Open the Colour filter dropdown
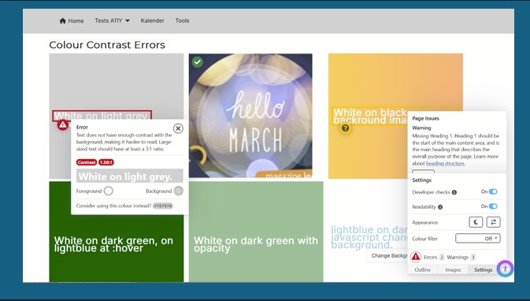 (x=477, y=239)
